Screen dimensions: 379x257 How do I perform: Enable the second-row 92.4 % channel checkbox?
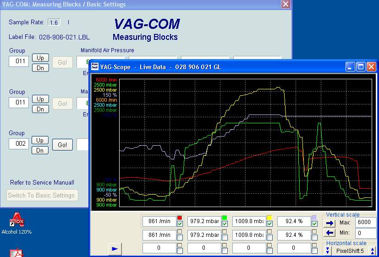(x=314, y=238)
